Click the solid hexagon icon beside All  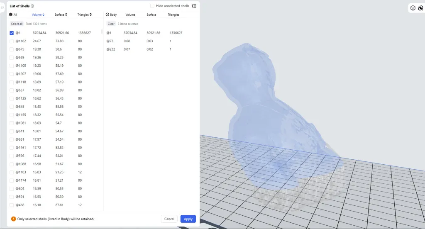[x=11, y=15]
